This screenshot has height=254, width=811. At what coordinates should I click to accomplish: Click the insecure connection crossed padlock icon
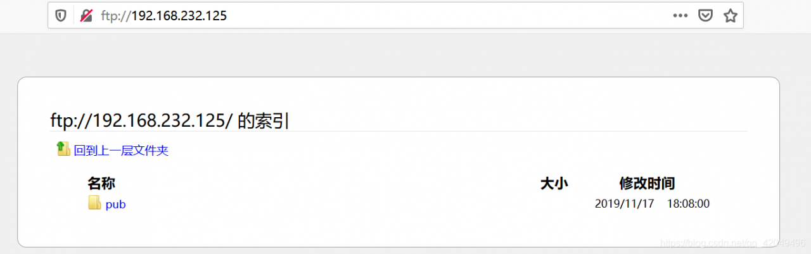click(86, 16)
